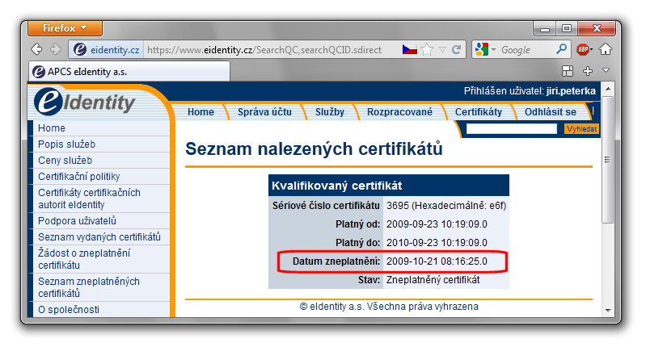Open Certifikační politiky in sidebar
The image size is (646, 347).
pyautogui.click(x=79, y=177)
